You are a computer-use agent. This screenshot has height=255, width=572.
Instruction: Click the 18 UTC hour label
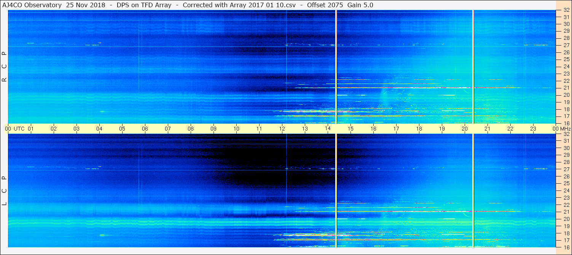click(419, 129)
